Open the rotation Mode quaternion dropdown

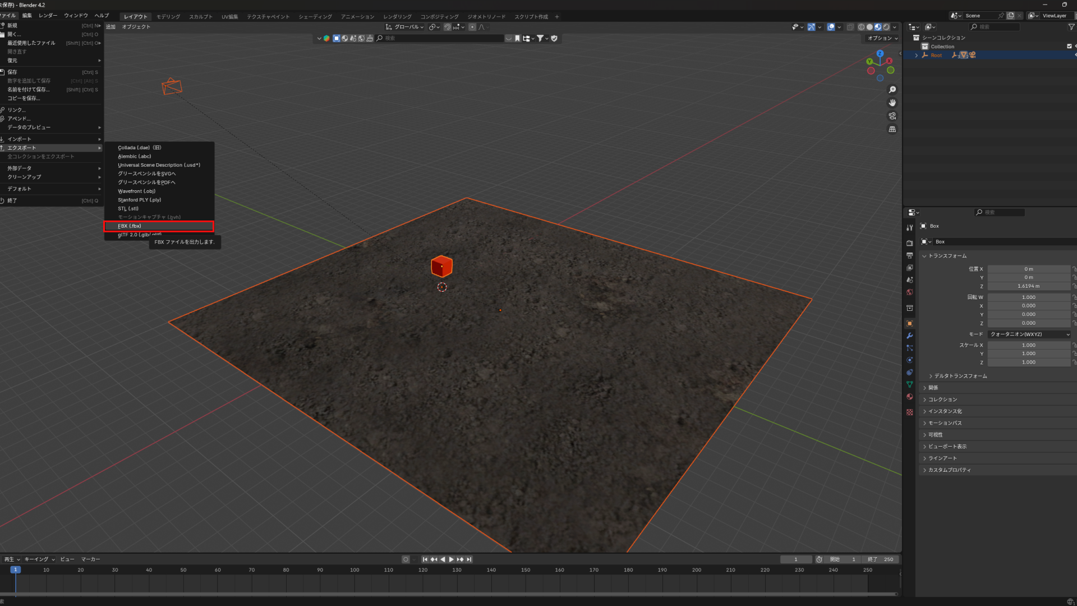[x=1029, y=334]
